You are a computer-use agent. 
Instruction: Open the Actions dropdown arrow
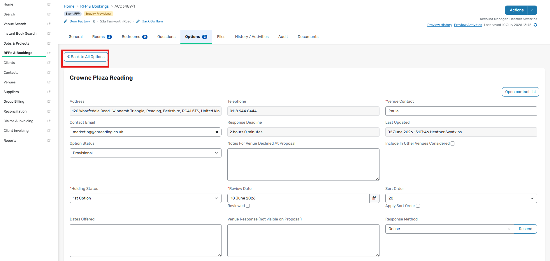pyautogui.click(x=532, y=10)
